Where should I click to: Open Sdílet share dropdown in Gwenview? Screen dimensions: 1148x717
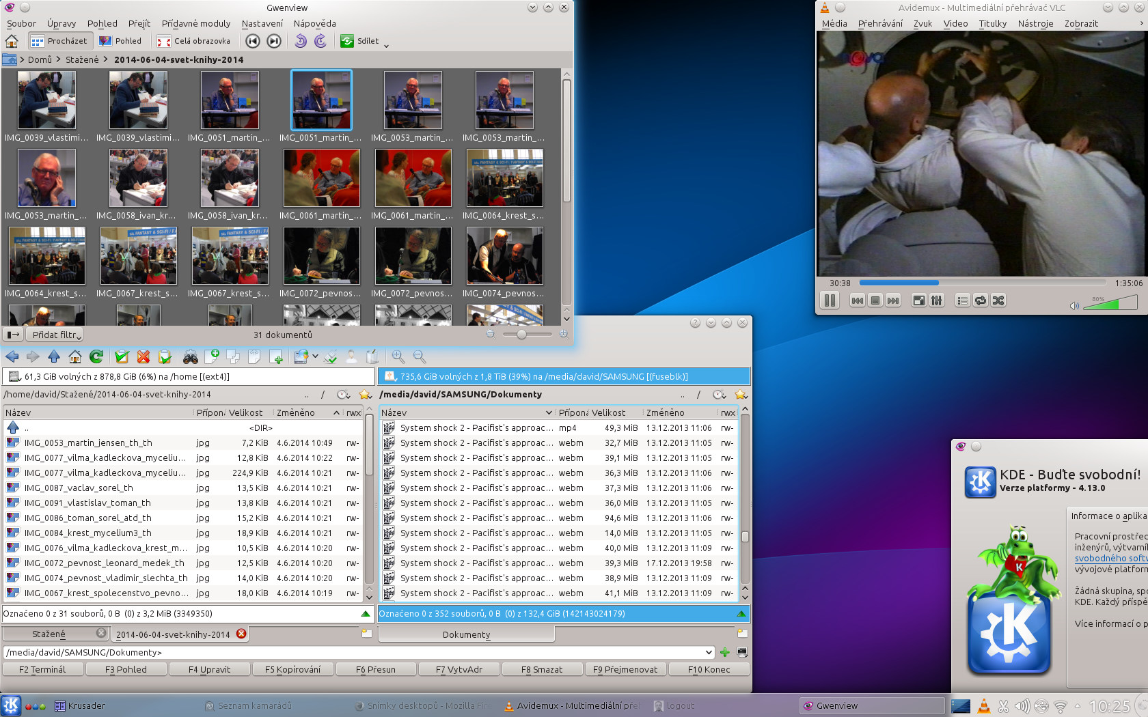364,41
